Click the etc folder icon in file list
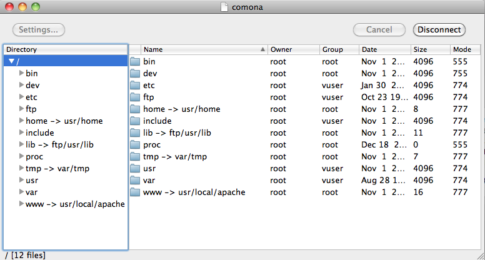Image resolution: width=485 pixels, height=260 pixels. [135, 85]
